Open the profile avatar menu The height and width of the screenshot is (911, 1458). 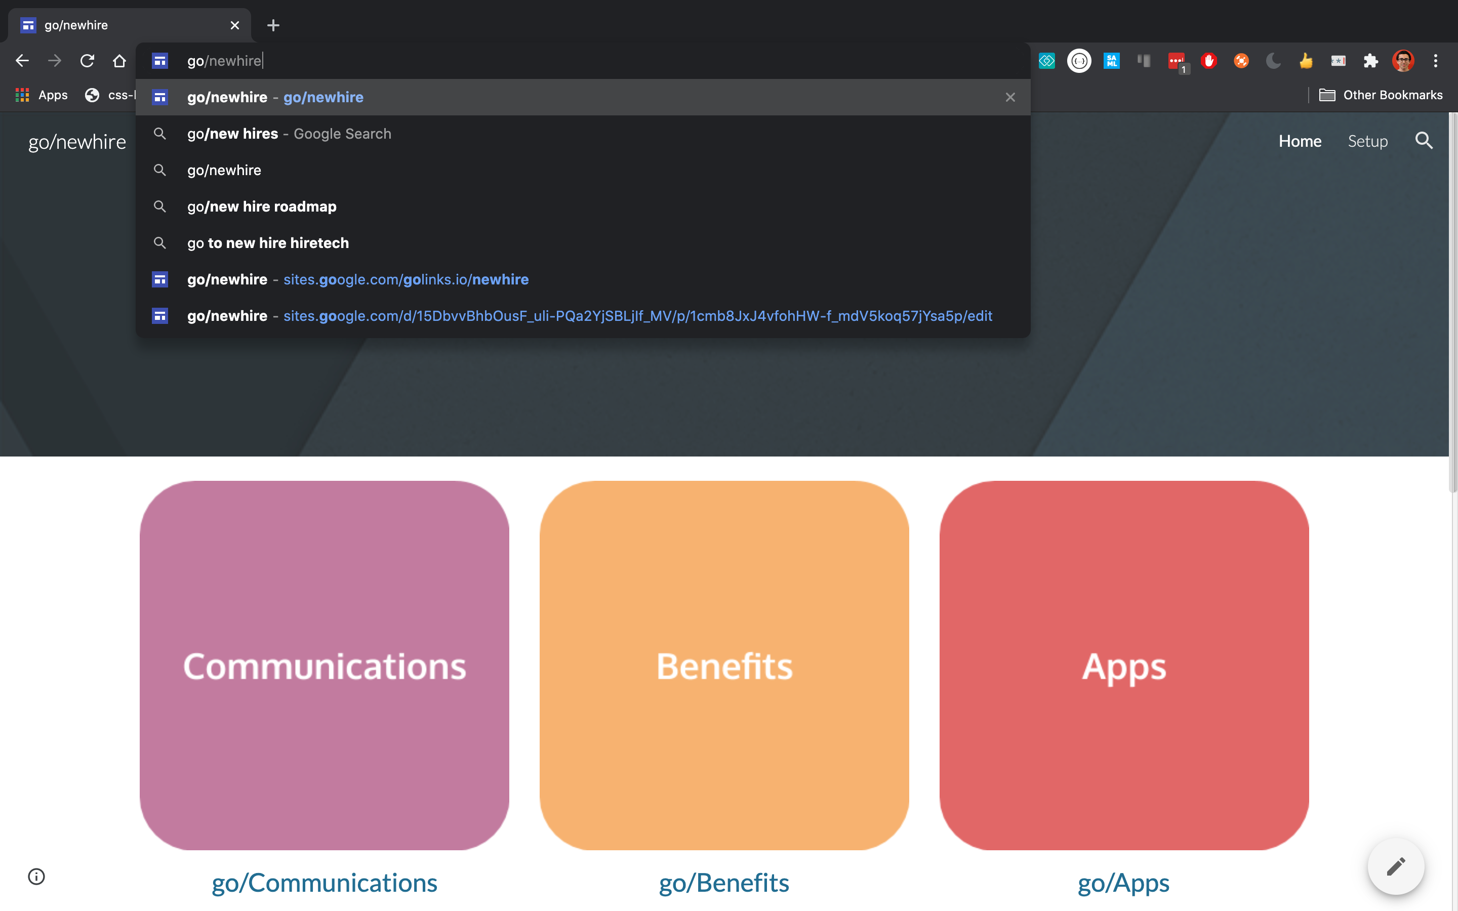1403,60
